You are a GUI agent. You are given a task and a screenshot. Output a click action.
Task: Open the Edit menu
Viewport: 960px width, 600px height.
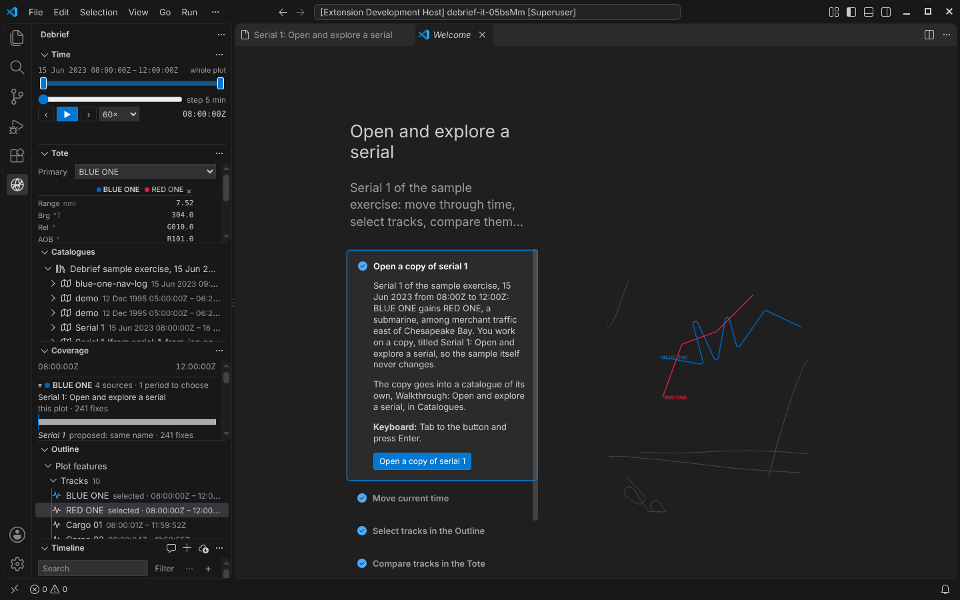61,12
